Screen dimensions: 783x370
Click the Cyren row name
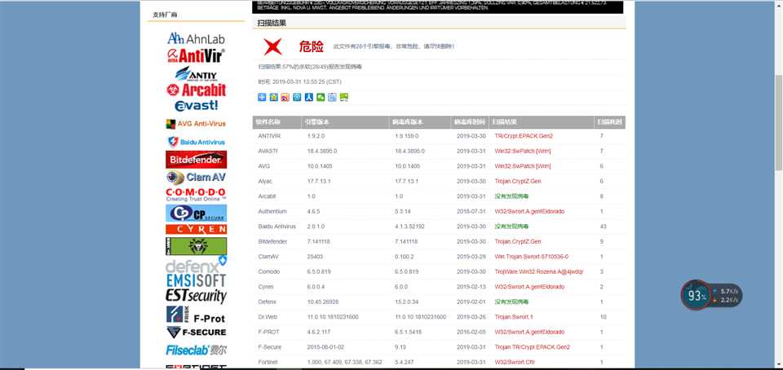(x=266, y=287)
